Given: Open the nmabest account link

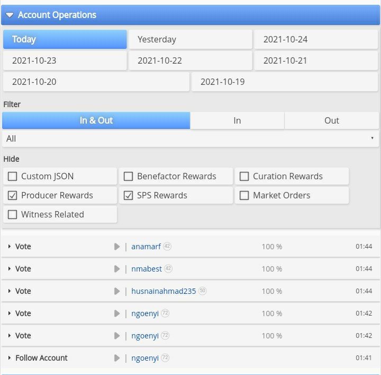Looking at the screenshot, I should tap(147, 268).
